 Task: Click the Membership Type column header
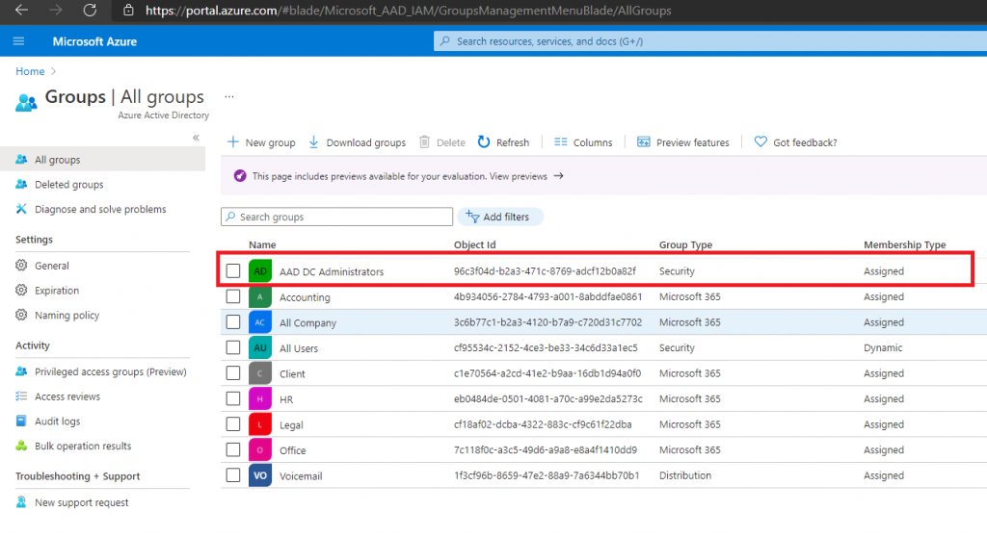tap(904, 244)
